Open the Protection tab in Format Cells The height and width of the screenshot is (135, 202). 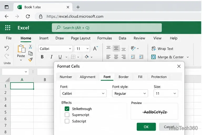click(159, 77)
